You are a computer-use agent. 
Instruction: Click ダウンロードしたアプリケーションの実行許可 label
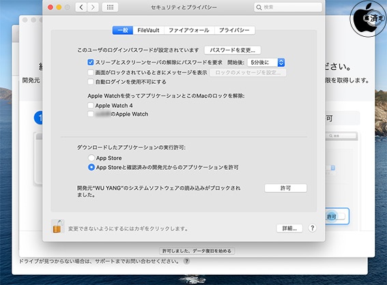[x=131, y=147]
